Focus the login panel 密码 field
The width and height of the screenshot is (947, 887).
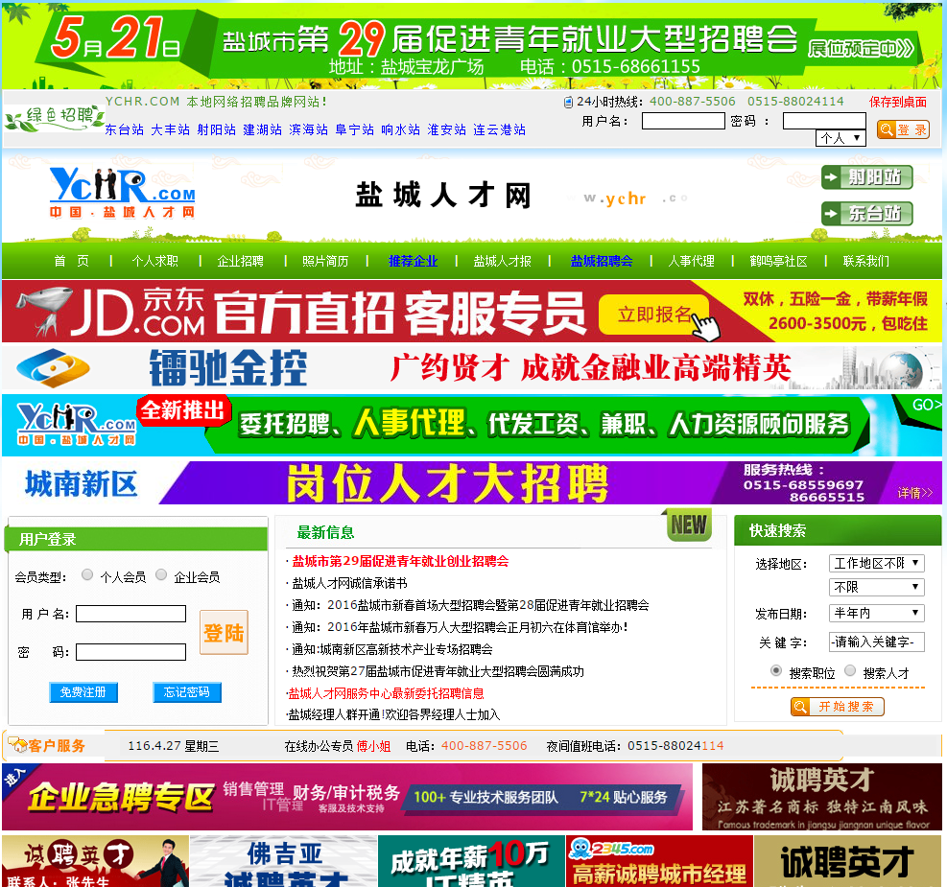pyautogui.click(x=131, y=652)
